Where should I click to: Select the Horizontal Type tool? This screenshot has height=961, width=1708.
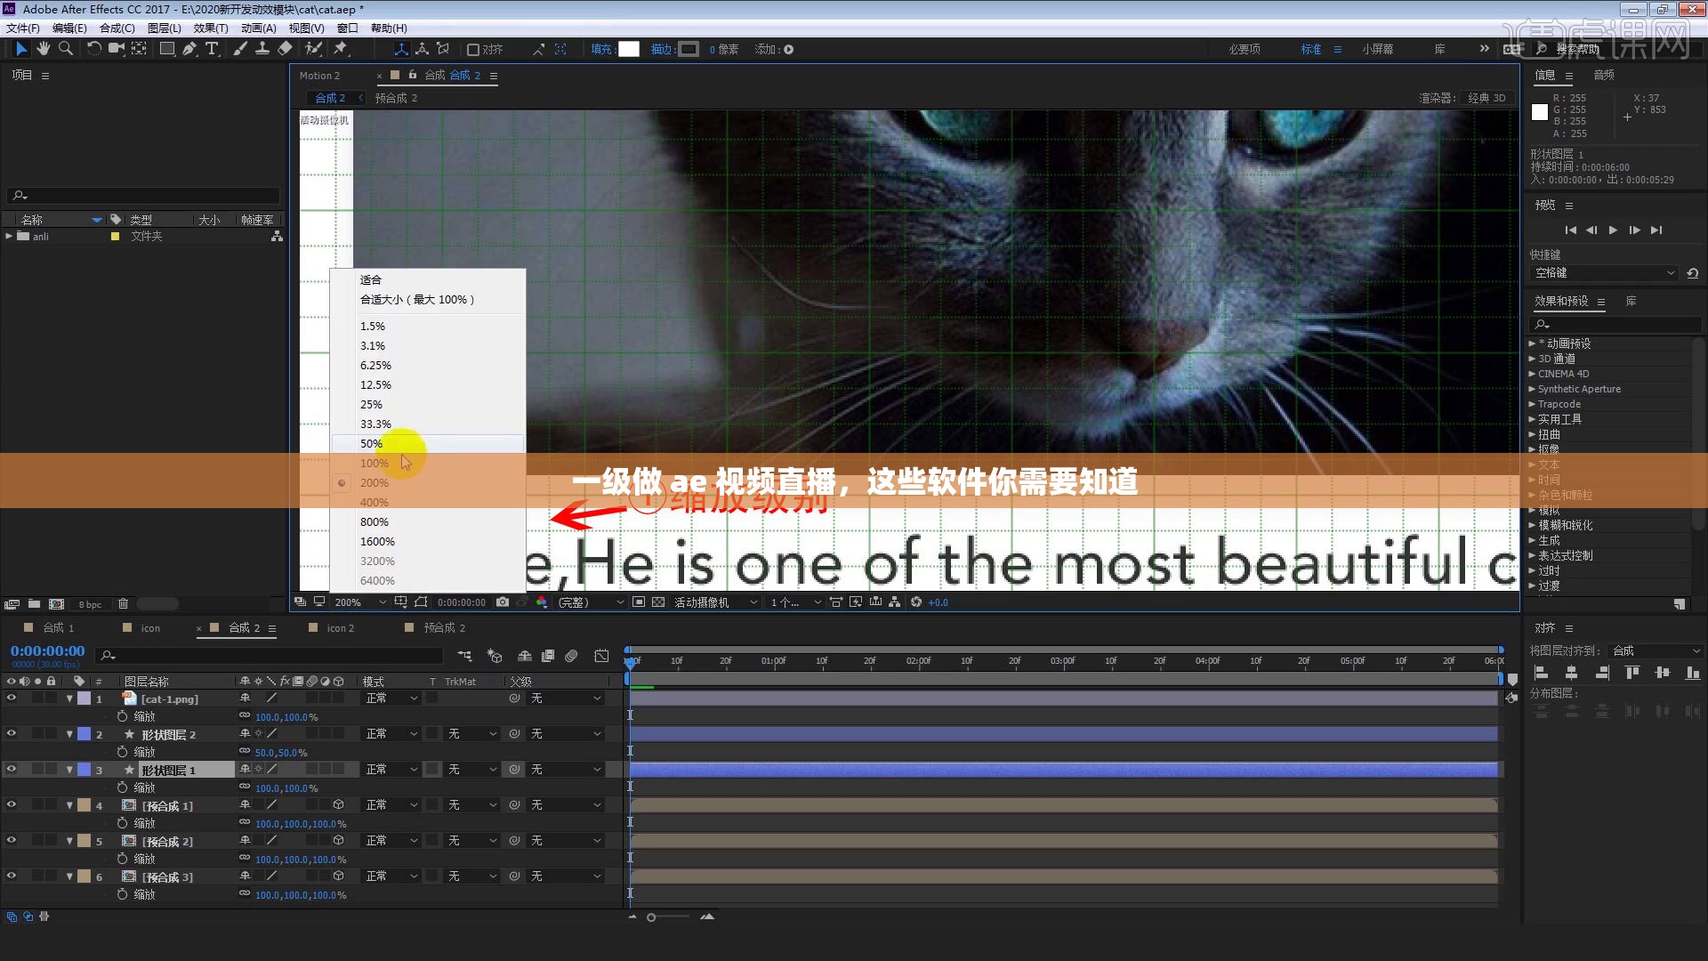tap(212, 49)
